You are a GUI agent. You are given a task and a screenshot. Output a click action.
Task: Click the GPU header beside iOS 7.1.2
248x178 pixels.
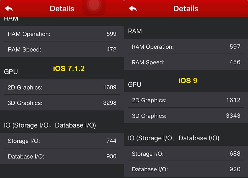pyautogui.click(x=11, y=72)
